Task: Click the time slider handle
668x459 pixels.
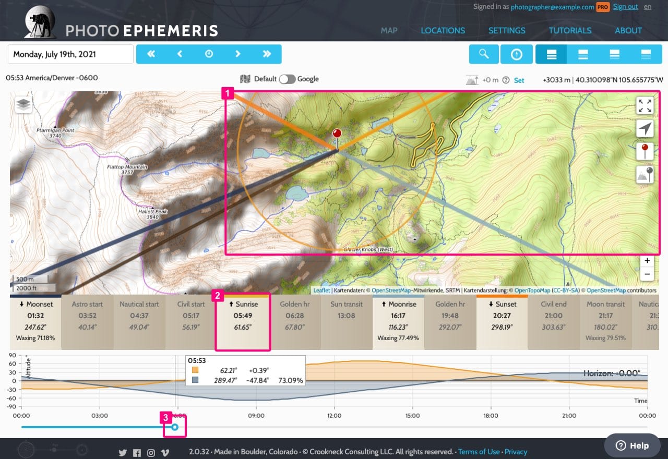Action: click(x=175, y=427)
